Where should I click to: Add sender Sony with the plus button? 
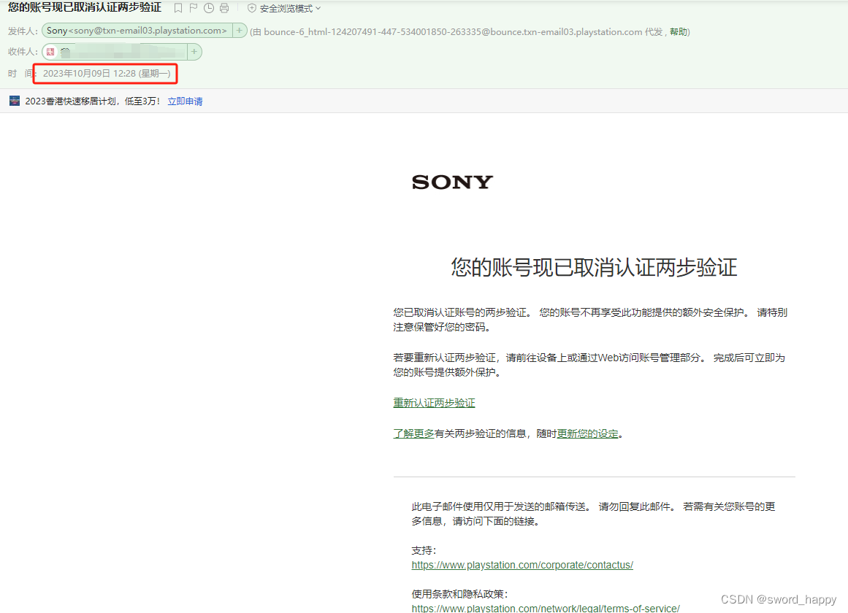(239, 30)
